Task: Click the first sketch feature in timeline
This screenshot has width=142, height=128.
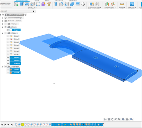Action: [16, 124]
